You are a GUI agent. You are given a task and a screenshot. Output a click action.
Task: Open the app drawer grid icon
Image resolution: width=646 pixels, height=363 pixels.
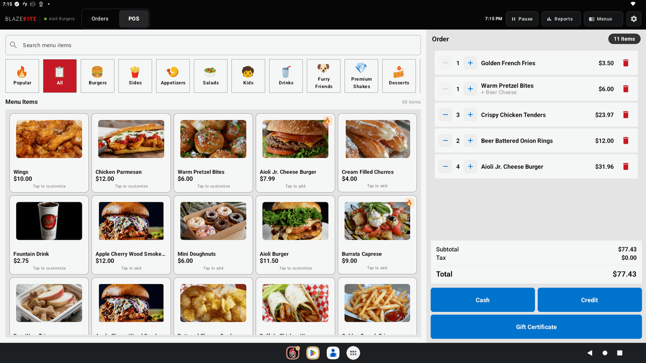pos(353,353)
